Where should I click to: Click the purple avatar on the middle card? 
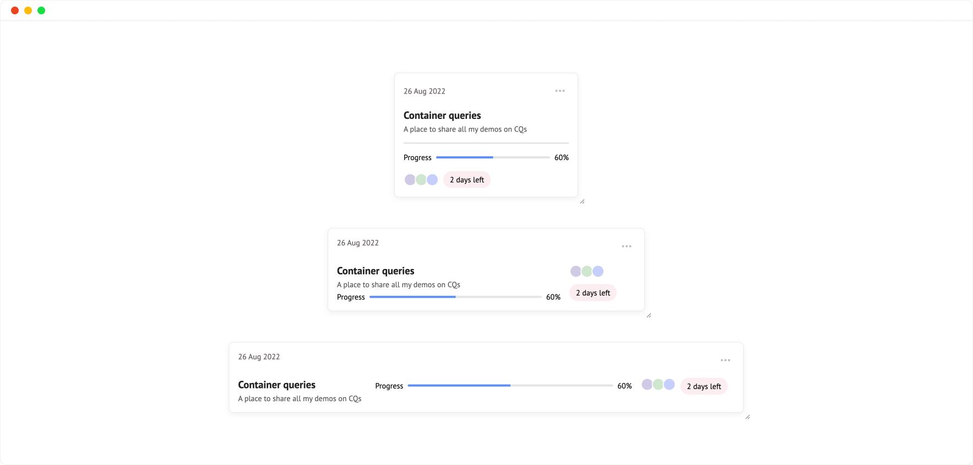[575, 271]
